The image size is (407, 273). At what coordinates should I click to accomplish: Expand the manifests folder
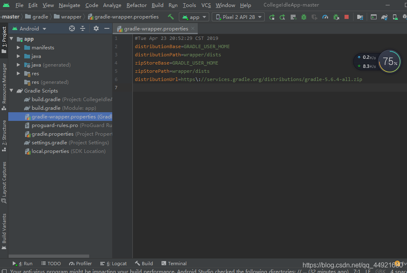tap(18, 47)
